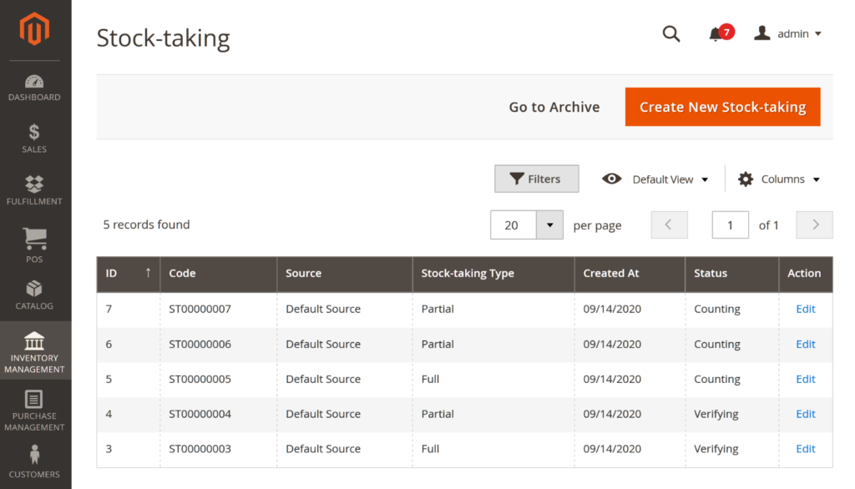The width and height of the screenshot is (855, 489).
Task: Open the Dashboard from the sidebar
Action: pyautogui.click(x=34, y=88)
